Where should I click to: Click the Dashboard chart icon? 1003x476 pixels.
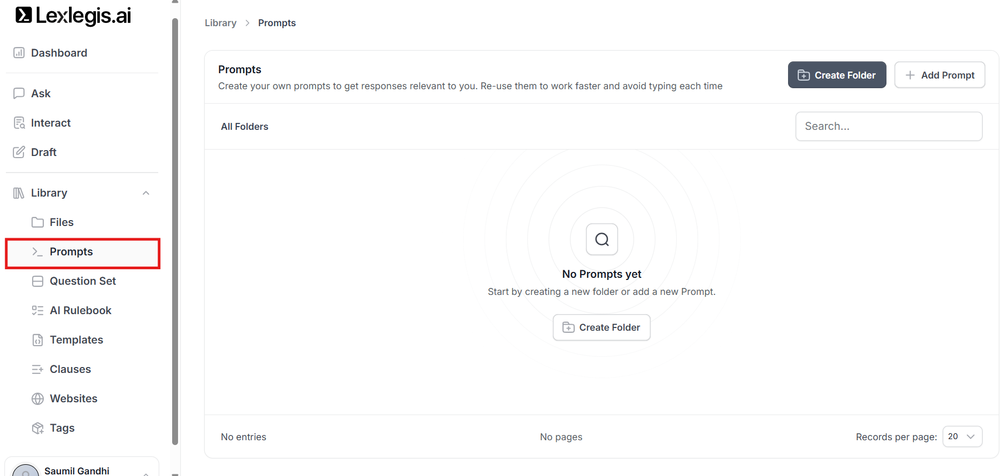coord(19,53)
